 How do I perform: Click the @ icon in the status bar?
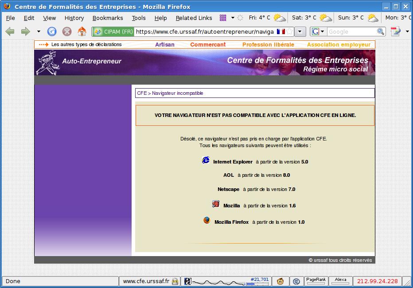[296, 281]
